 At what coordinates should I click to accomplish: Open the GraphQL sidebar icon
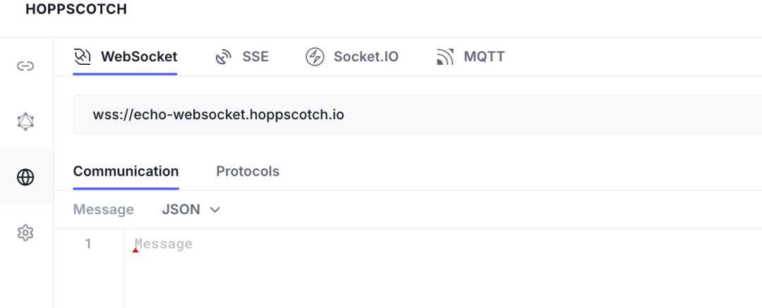25,121
